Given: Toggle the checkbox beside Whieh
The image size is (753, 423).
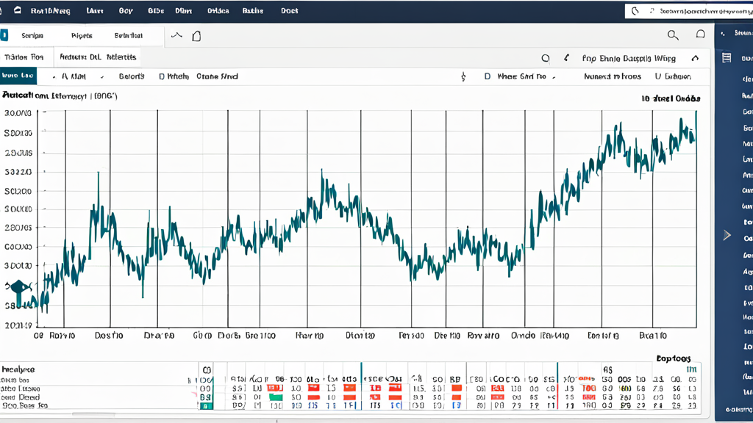Looking at the screenshot, I should 162,76.
